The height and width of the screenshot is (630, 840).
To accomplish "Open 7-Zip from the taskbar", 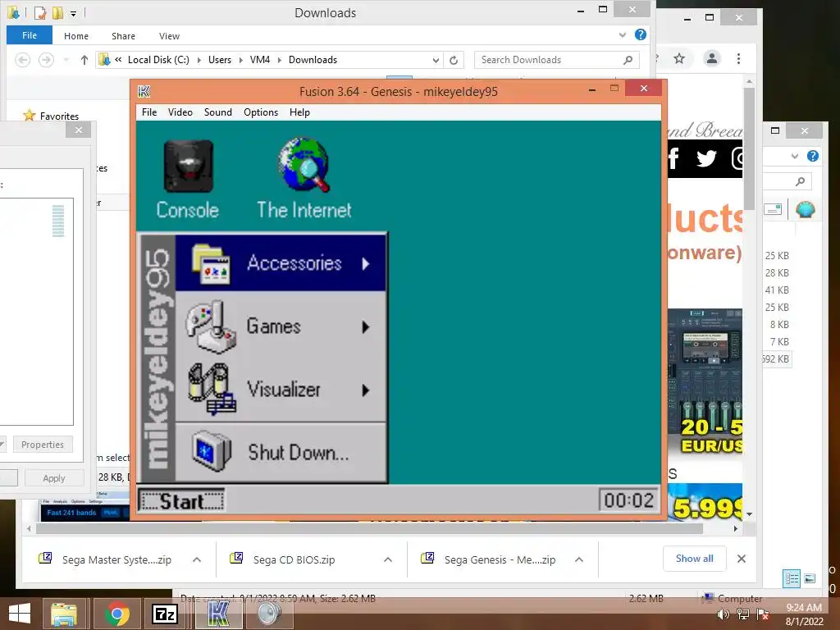I will click(x=164, y=614).
